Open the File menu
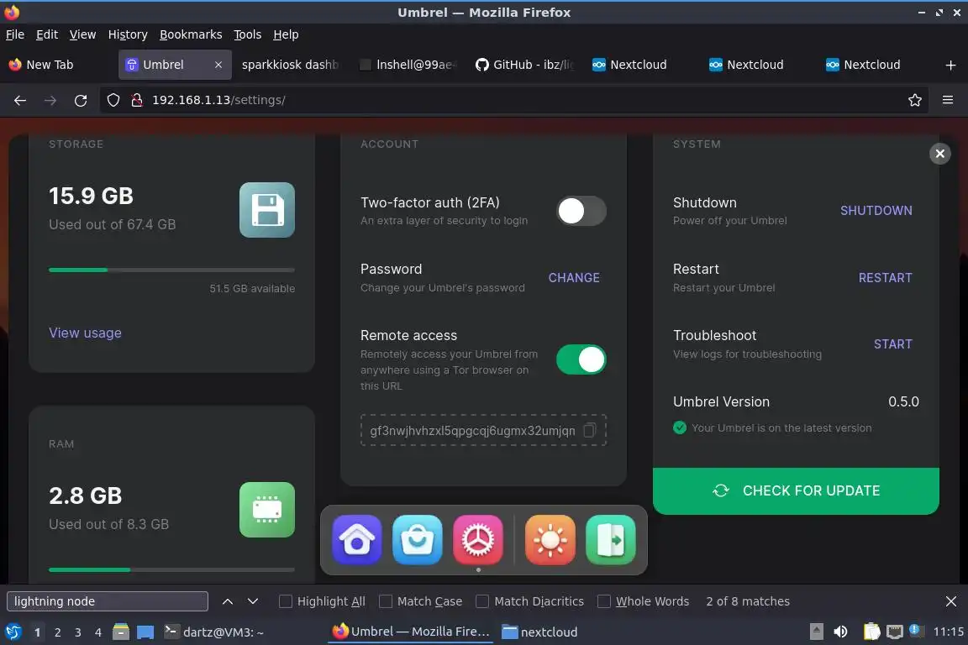The width and height of the screenshot is (968, 645). click(x=15, y=34)
